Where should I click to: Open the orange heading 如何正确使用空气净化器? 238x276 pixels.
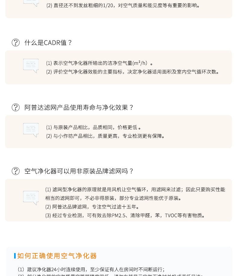pos(57,256)
